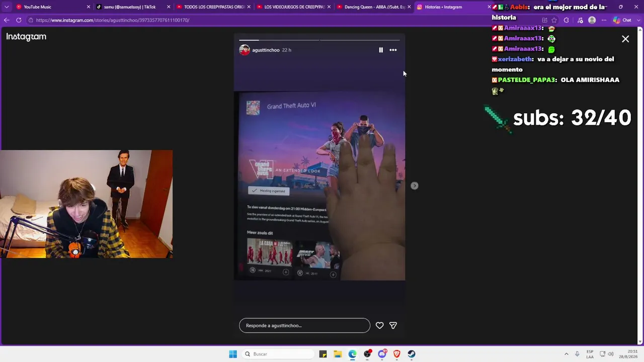Screen dimensions: 644x362
Task: Click the Instagram logo
Action: click(x=26, y=37)
